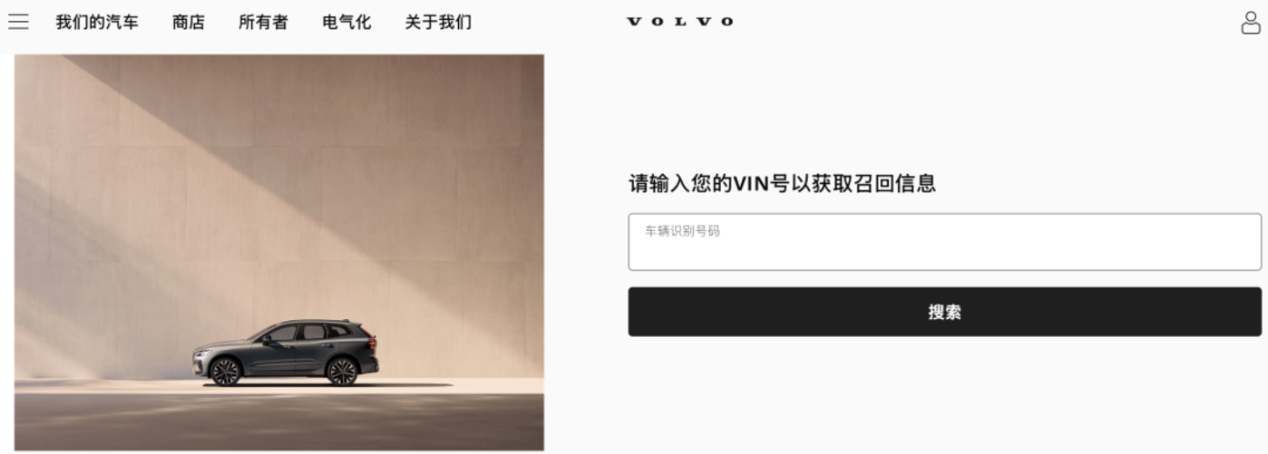
Task: Click the black 搜索 search button
Action: [944, 312]
